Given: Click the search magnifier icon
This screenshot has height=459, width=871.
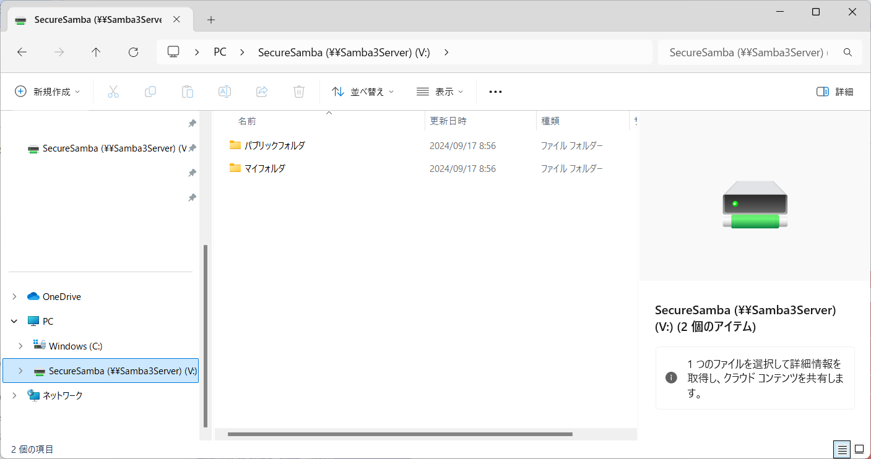Looking at the screenshot, I should (848, 53).
